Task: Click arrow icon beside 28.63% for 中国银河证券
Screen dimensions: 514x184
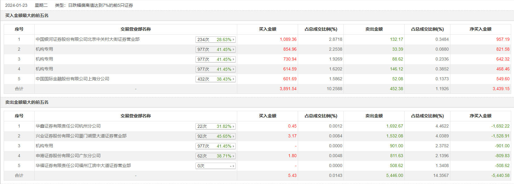Action: [x=234, y=40]
